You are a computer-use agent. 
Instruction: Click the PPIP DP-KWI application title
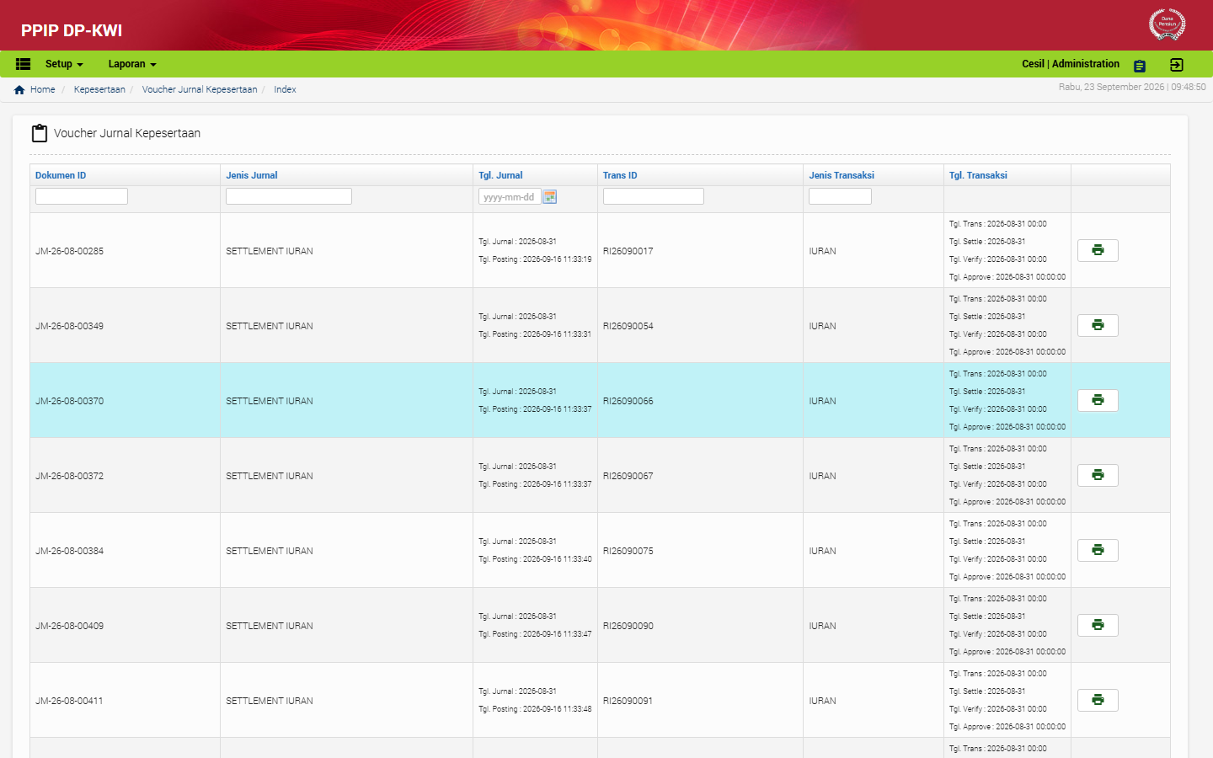72,30
